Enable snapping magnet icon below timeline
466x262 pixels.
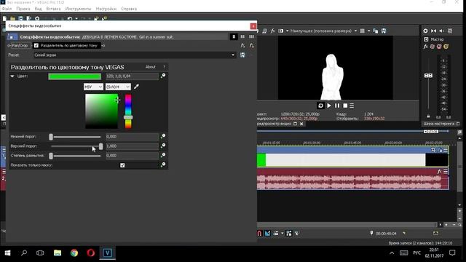[x=259, y=234]
